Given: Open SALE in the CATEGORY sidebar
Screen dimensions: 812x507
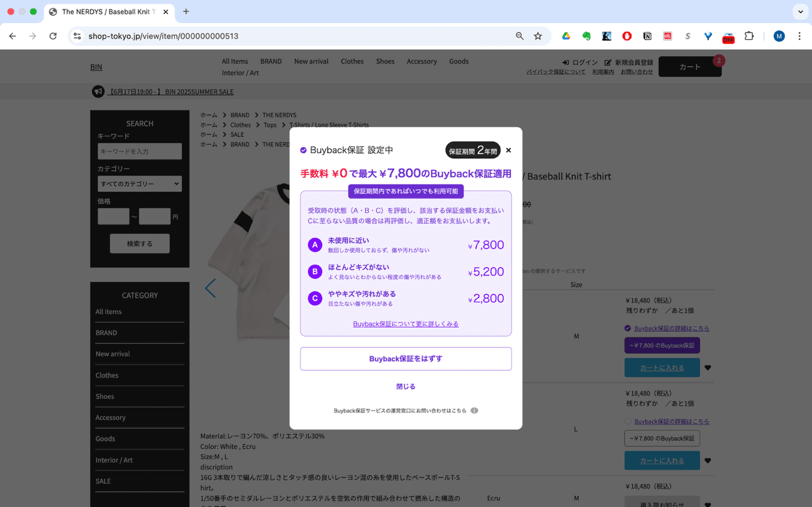Looking at the screenshot, I should pos(103,481).
